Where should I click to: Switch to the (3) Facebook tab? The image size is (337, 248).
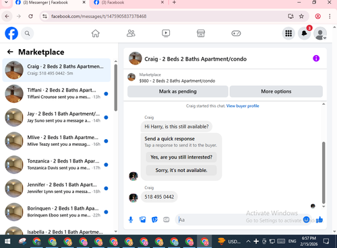127,3
